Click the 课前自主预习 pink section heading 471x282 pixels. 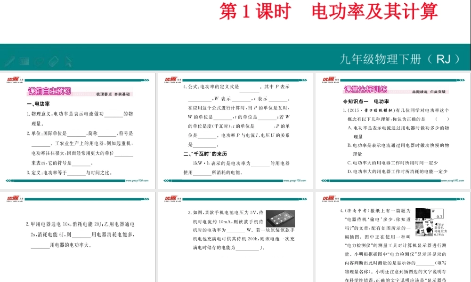49,92
